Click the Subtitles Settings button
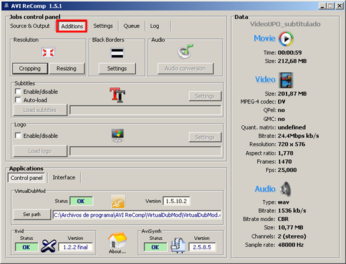Image resolution: width=346 pixels, height=264 pixels. click(205, 96)
